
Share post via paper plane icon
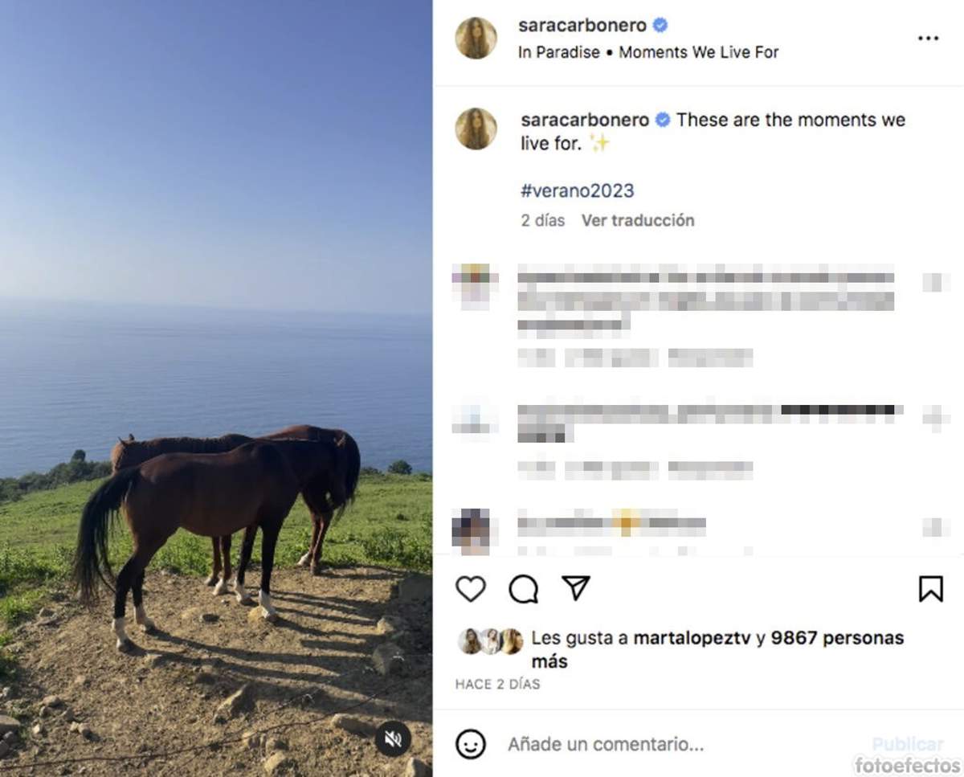(x=576, y=588)
